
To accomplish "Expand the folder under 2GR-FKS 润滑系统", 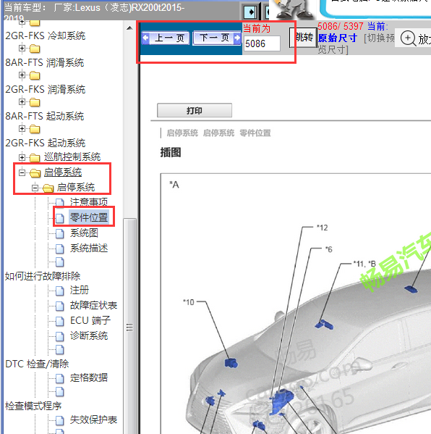I will click(x=22, y=102).
